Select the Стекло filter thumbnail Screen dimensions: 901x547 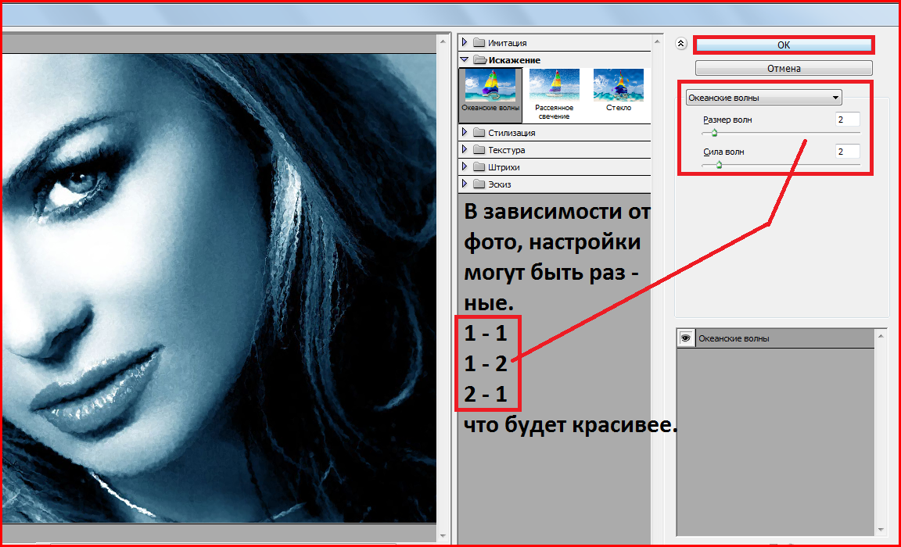click(x=619, y=91)
